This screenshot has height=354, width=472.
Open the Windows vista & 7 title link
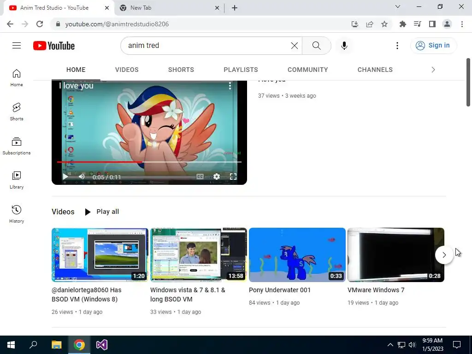point(188,295)
